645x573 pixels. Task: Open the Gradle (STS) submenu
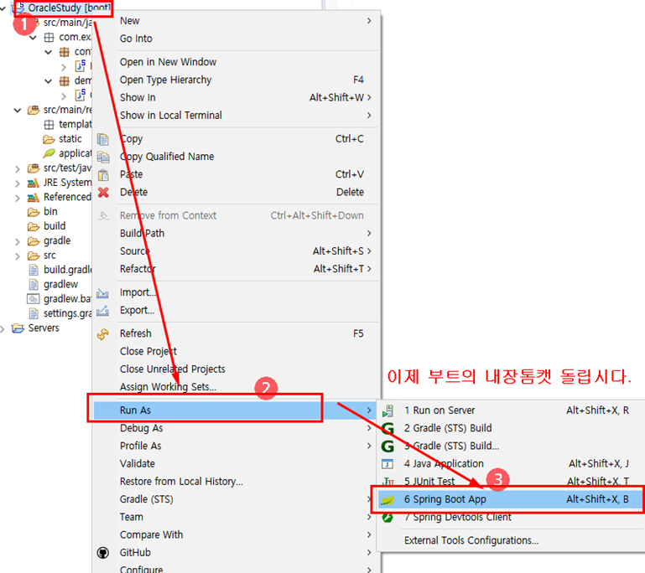(x=236, y=499)
